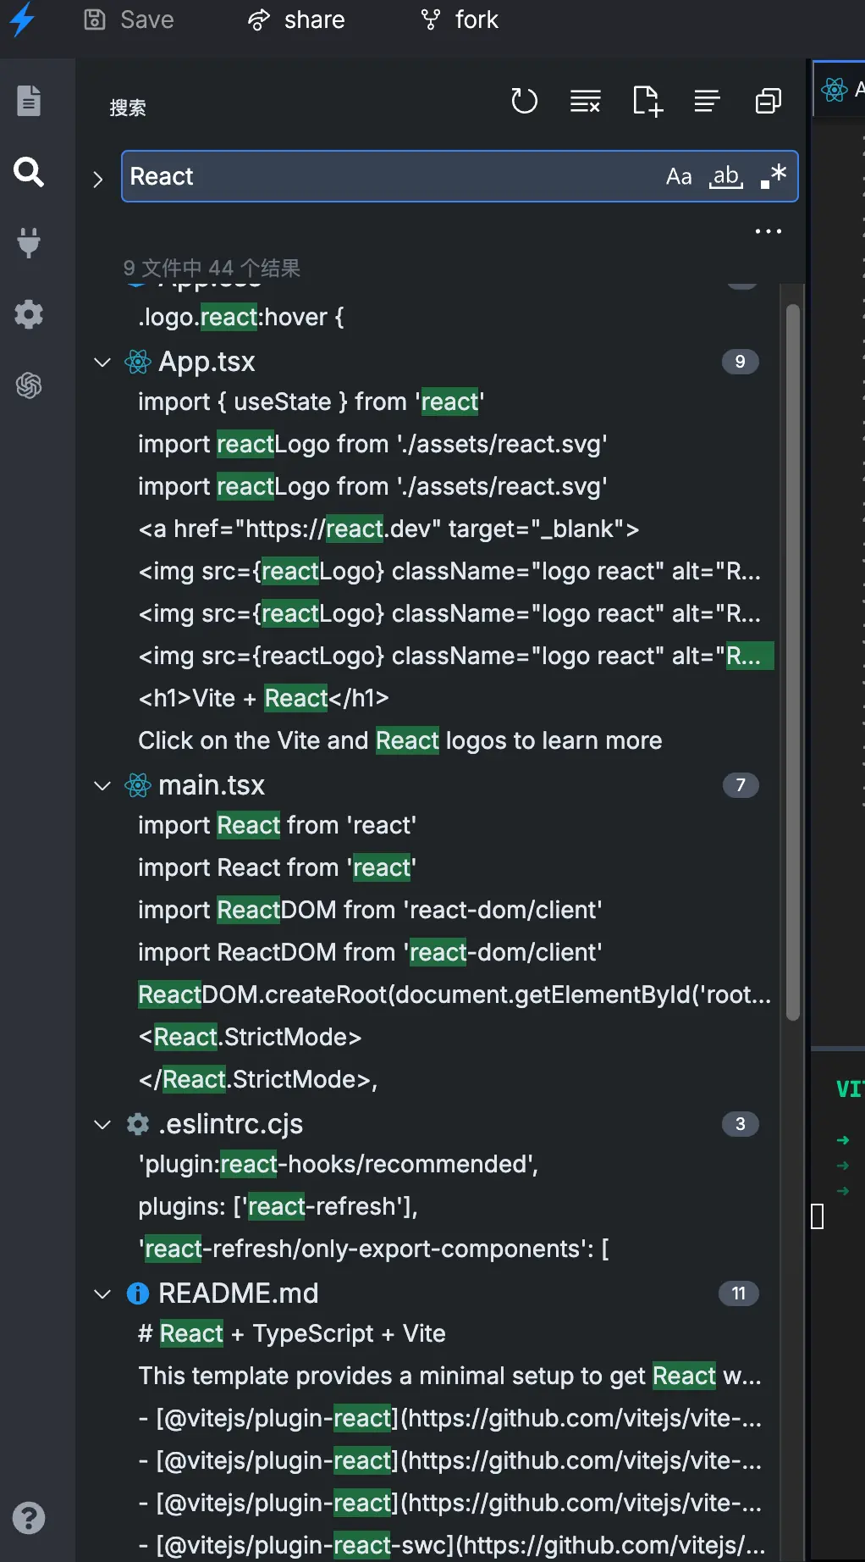The image size is (865, 1562).
Task: Open result "[@vitejs/plugin-react-swc]"
Action: tap(452, 1545)
